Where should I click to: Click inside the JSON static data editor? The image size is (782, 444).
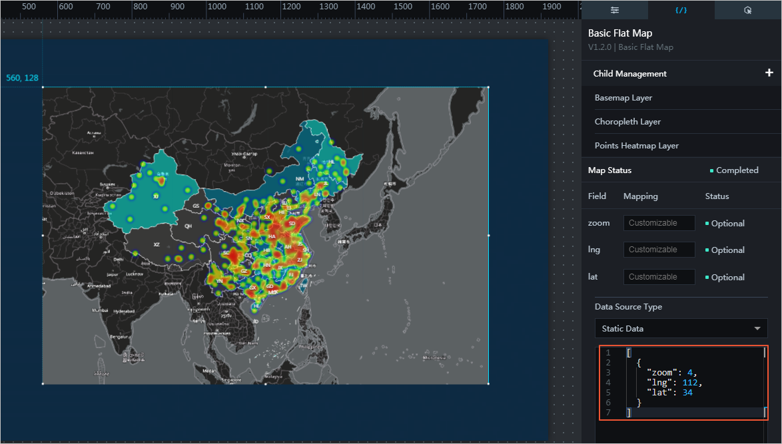pos(693,383)
